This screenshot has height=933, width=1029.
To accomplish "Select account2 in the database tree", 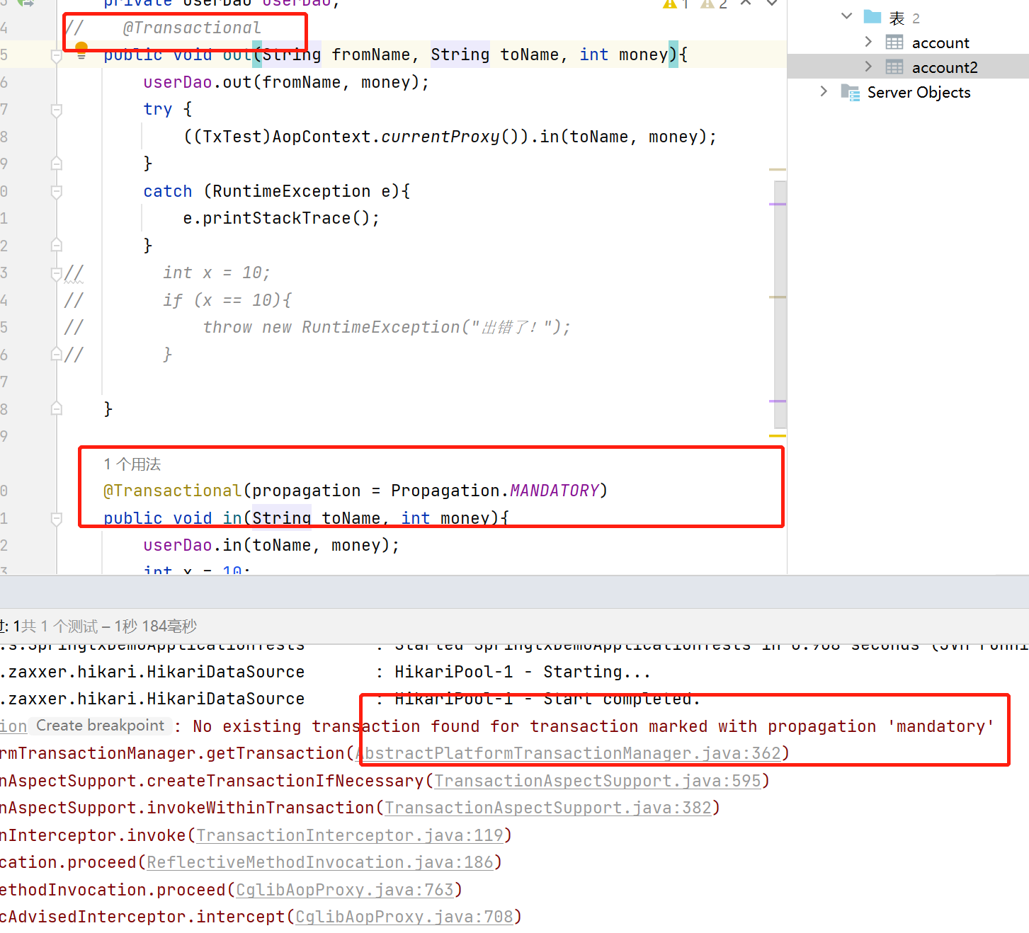I will tap(944, 68).
